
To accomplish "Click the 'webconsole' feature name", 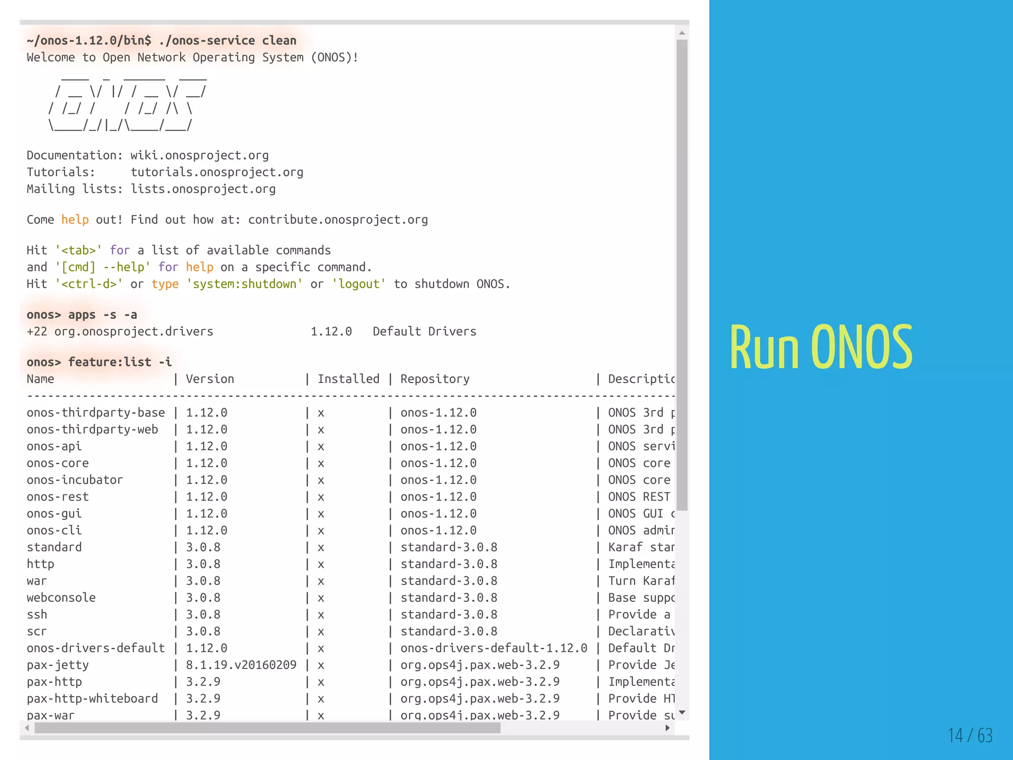I will pyautogui.click(x=61, y=598).
